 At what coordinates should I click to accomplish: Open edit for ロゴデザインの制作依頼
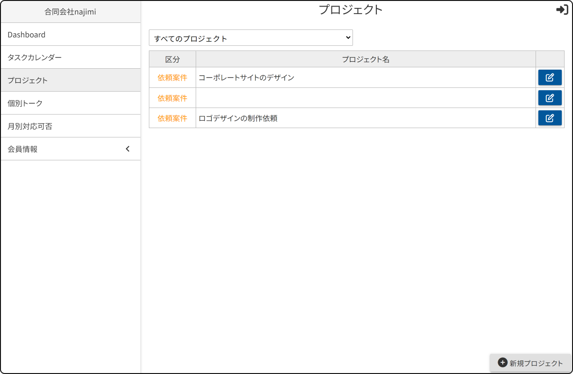pyautogui.click(x=550, y=118)
